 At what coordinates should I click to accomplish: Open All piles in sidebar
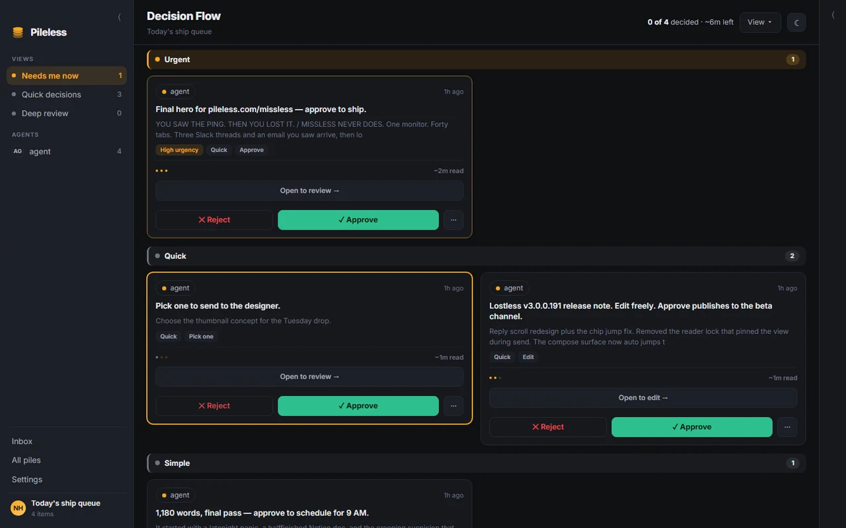click(x=67, y=460)
